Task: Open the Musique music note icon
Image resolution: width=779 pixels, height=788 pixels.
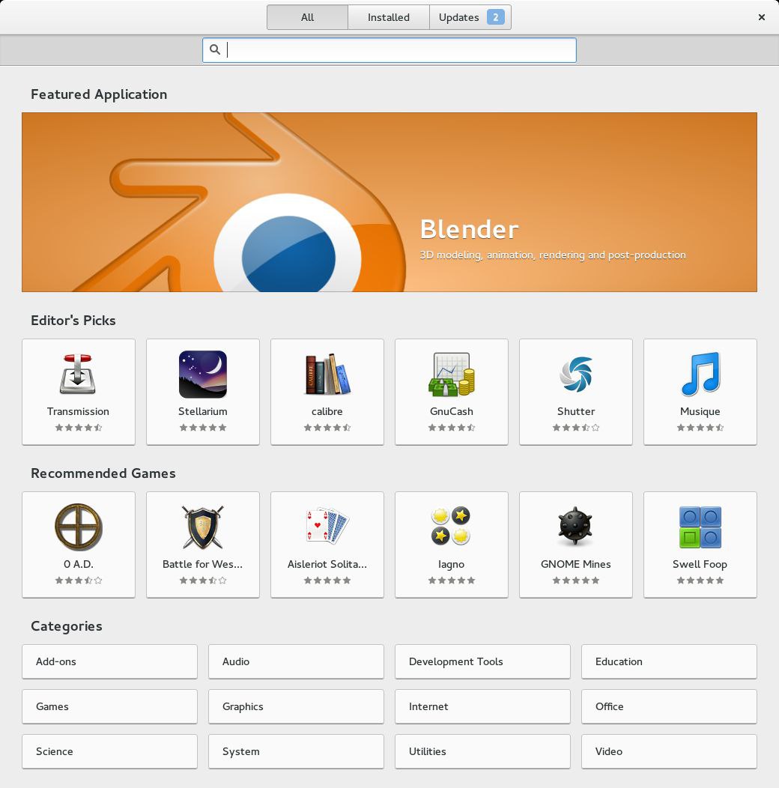Action: pyautogui.click(x=700, y=375)
